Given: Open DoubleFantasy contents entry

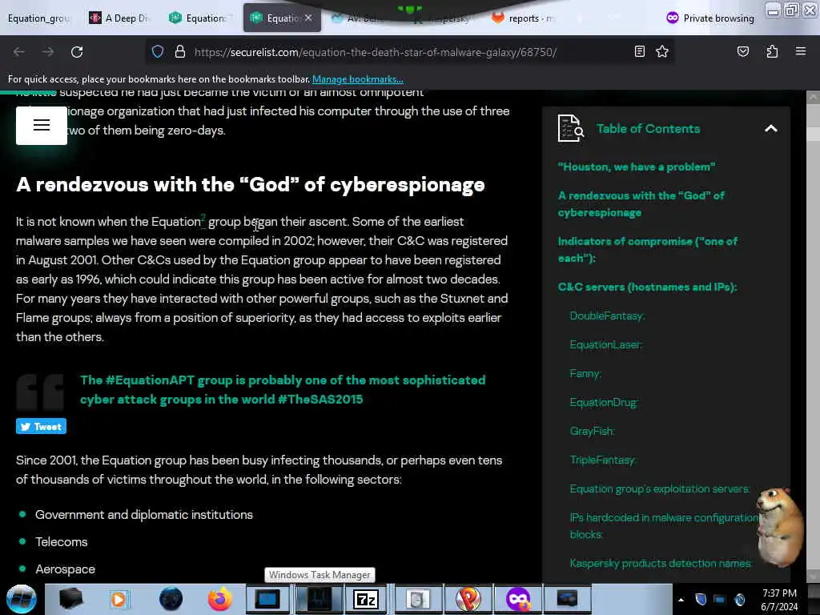Looking at the screenshot, I should pyautogui.click(x=607, y=316).
